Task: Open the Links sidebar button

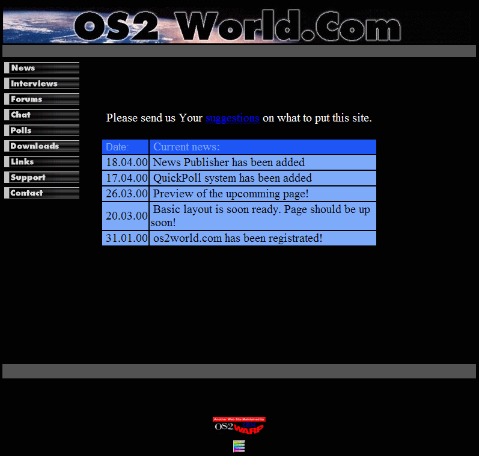Action: 41,162
